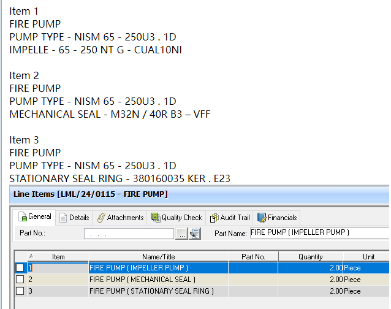Click the Part No. browse ellipsis button
This screenshot has width=391, height=309.
point(182,234)
